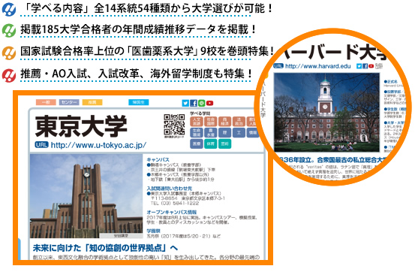Click the Facebook icon beside harvard.edu URL
Viewport: 418px width, 272px height.
click(x=365, y=66)
